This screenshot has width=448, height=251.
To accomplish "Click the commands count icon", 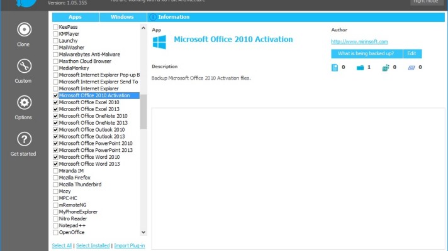I will (411, 68).
